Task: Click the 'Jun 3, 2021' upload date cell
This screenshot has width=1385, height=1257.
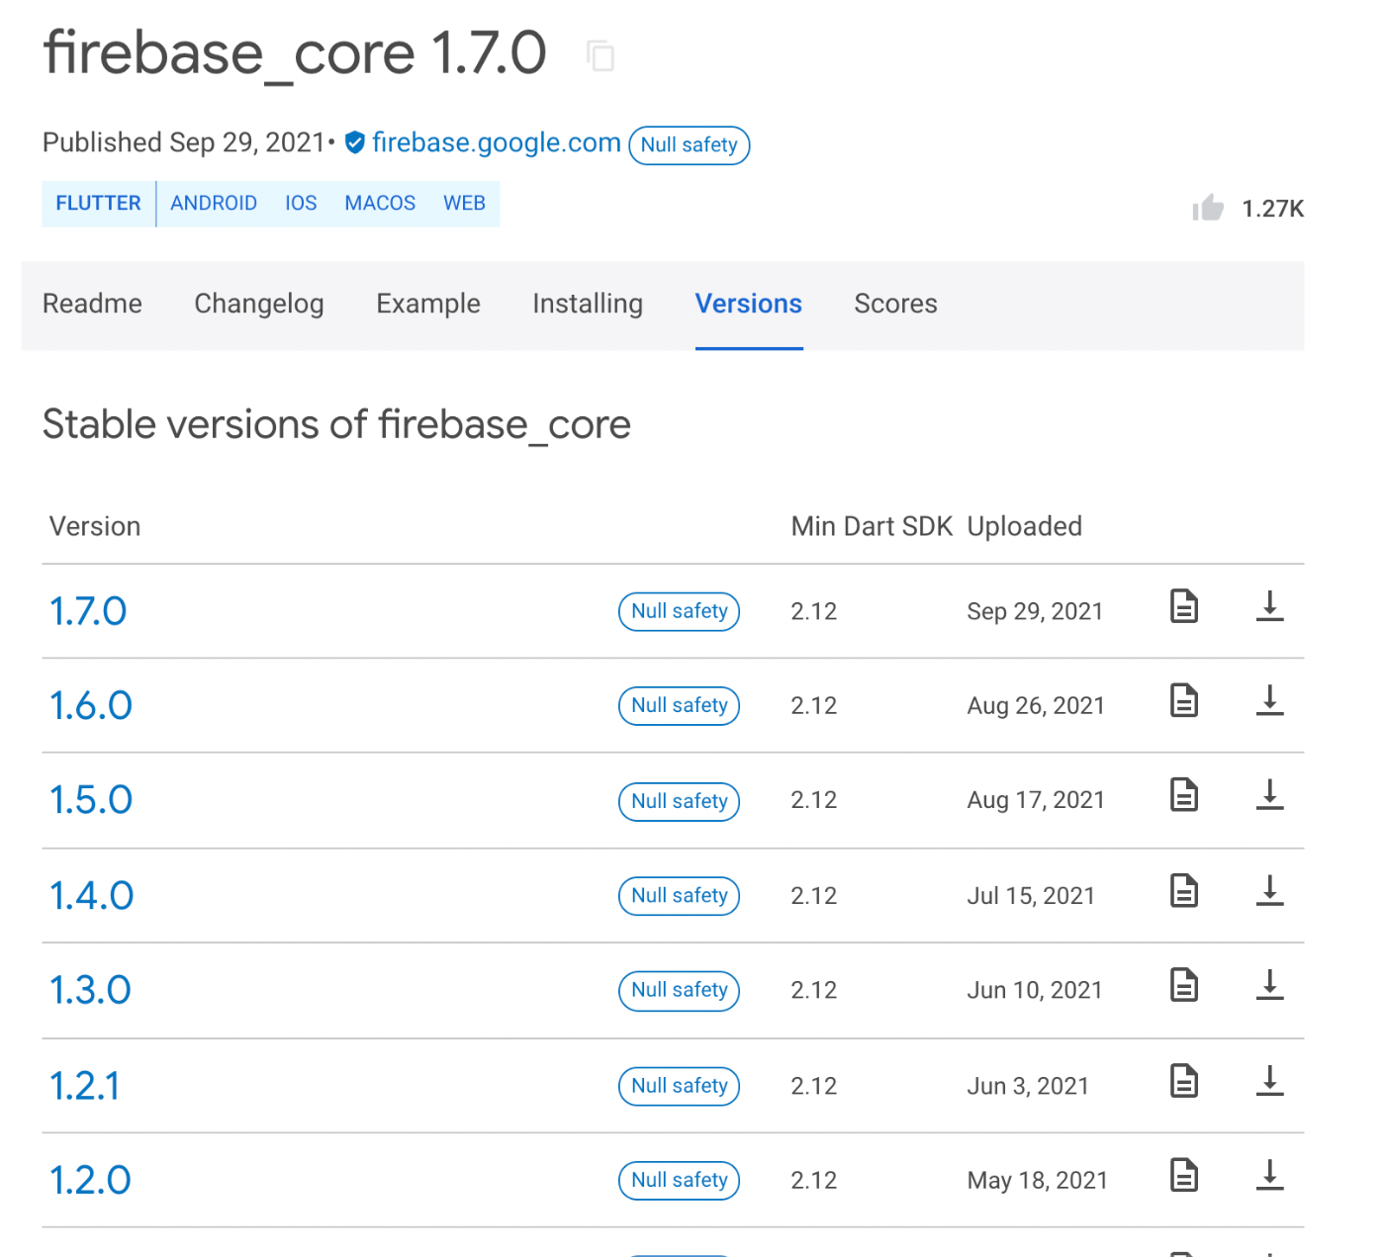Action: coord(1028,1086)
